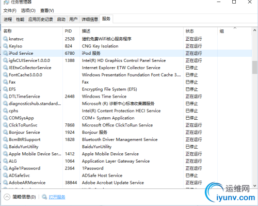Click the gear icon beside Apple Mobile Device Ser...
The width and height of the screenshot is (258, 206).
6,154
